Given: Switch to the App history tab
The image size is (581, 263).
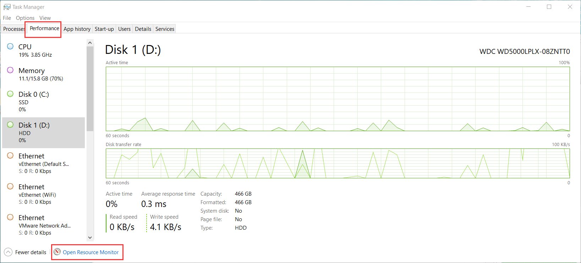Looking at the screenshot, I should pos(77,29).
